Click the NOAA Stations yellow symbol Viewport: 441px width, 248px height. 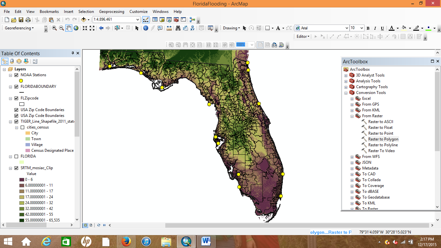[21, 81]
